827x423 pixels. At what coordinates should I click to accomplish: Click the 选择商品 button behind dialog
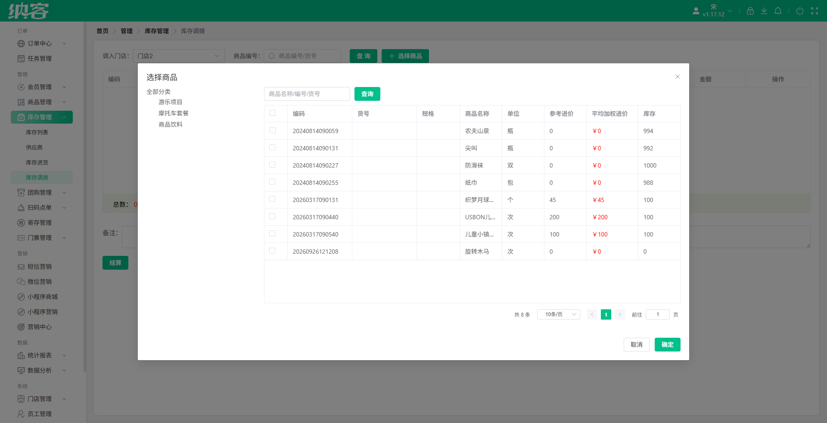click(405, 56)
